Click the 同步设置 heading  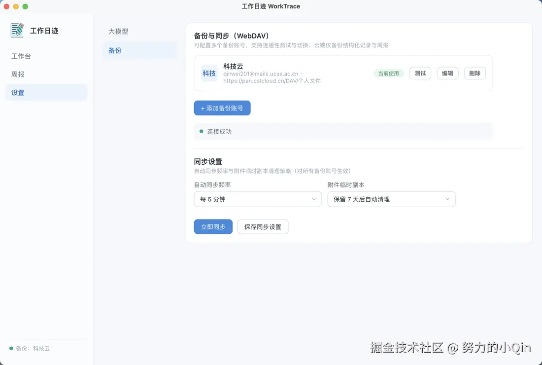tap(208, 162)
